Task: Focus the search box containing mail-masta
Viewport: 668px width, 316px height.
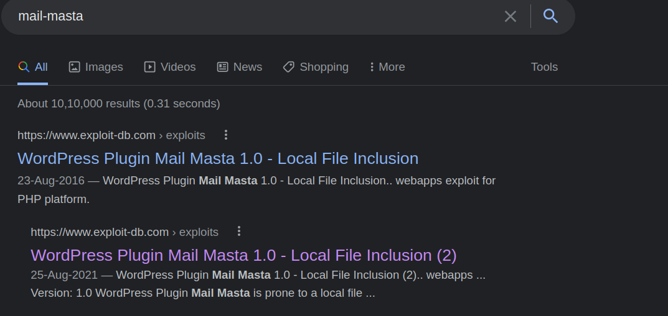Action: pyautogui.click(x=249, y=16)
